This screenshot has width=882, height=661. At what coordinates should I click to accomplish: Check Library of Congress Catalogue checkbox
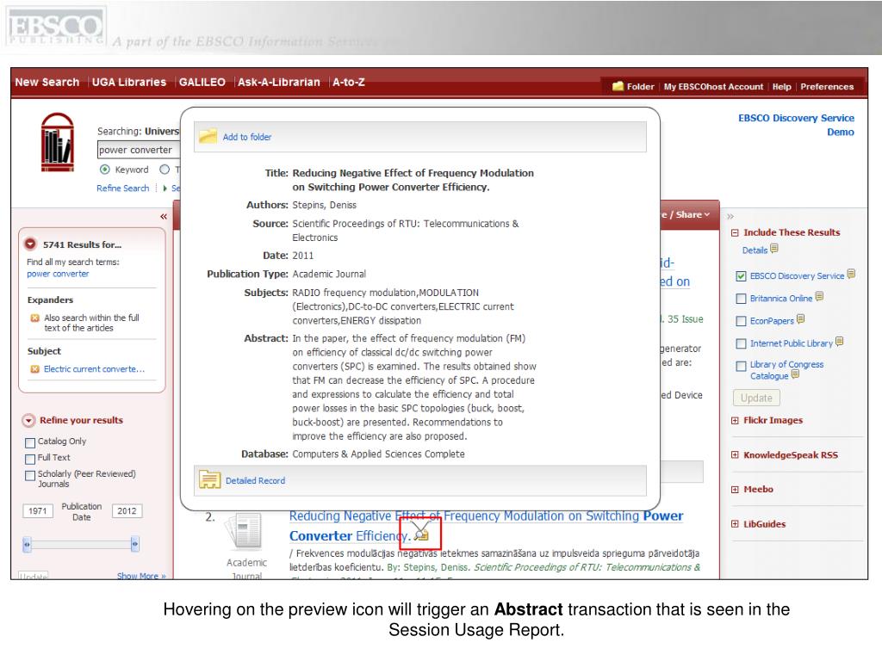(741, 366)
